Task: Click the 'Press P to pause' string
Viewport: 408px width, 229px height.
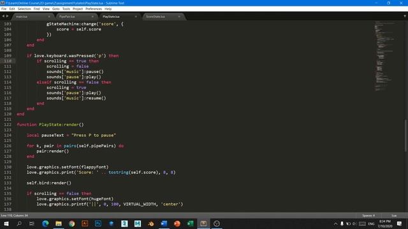Action: coord(94,135)
